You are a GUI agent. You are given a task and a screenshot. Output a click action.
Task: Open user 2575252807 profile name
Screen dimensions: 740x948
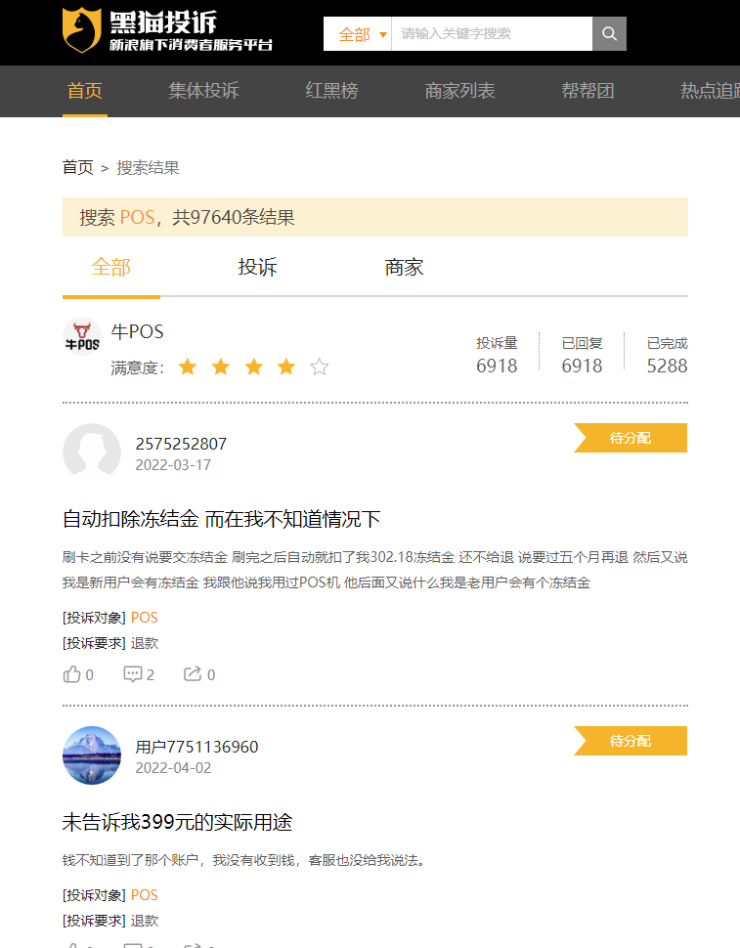pyautogui.click(x=181, y=445)
